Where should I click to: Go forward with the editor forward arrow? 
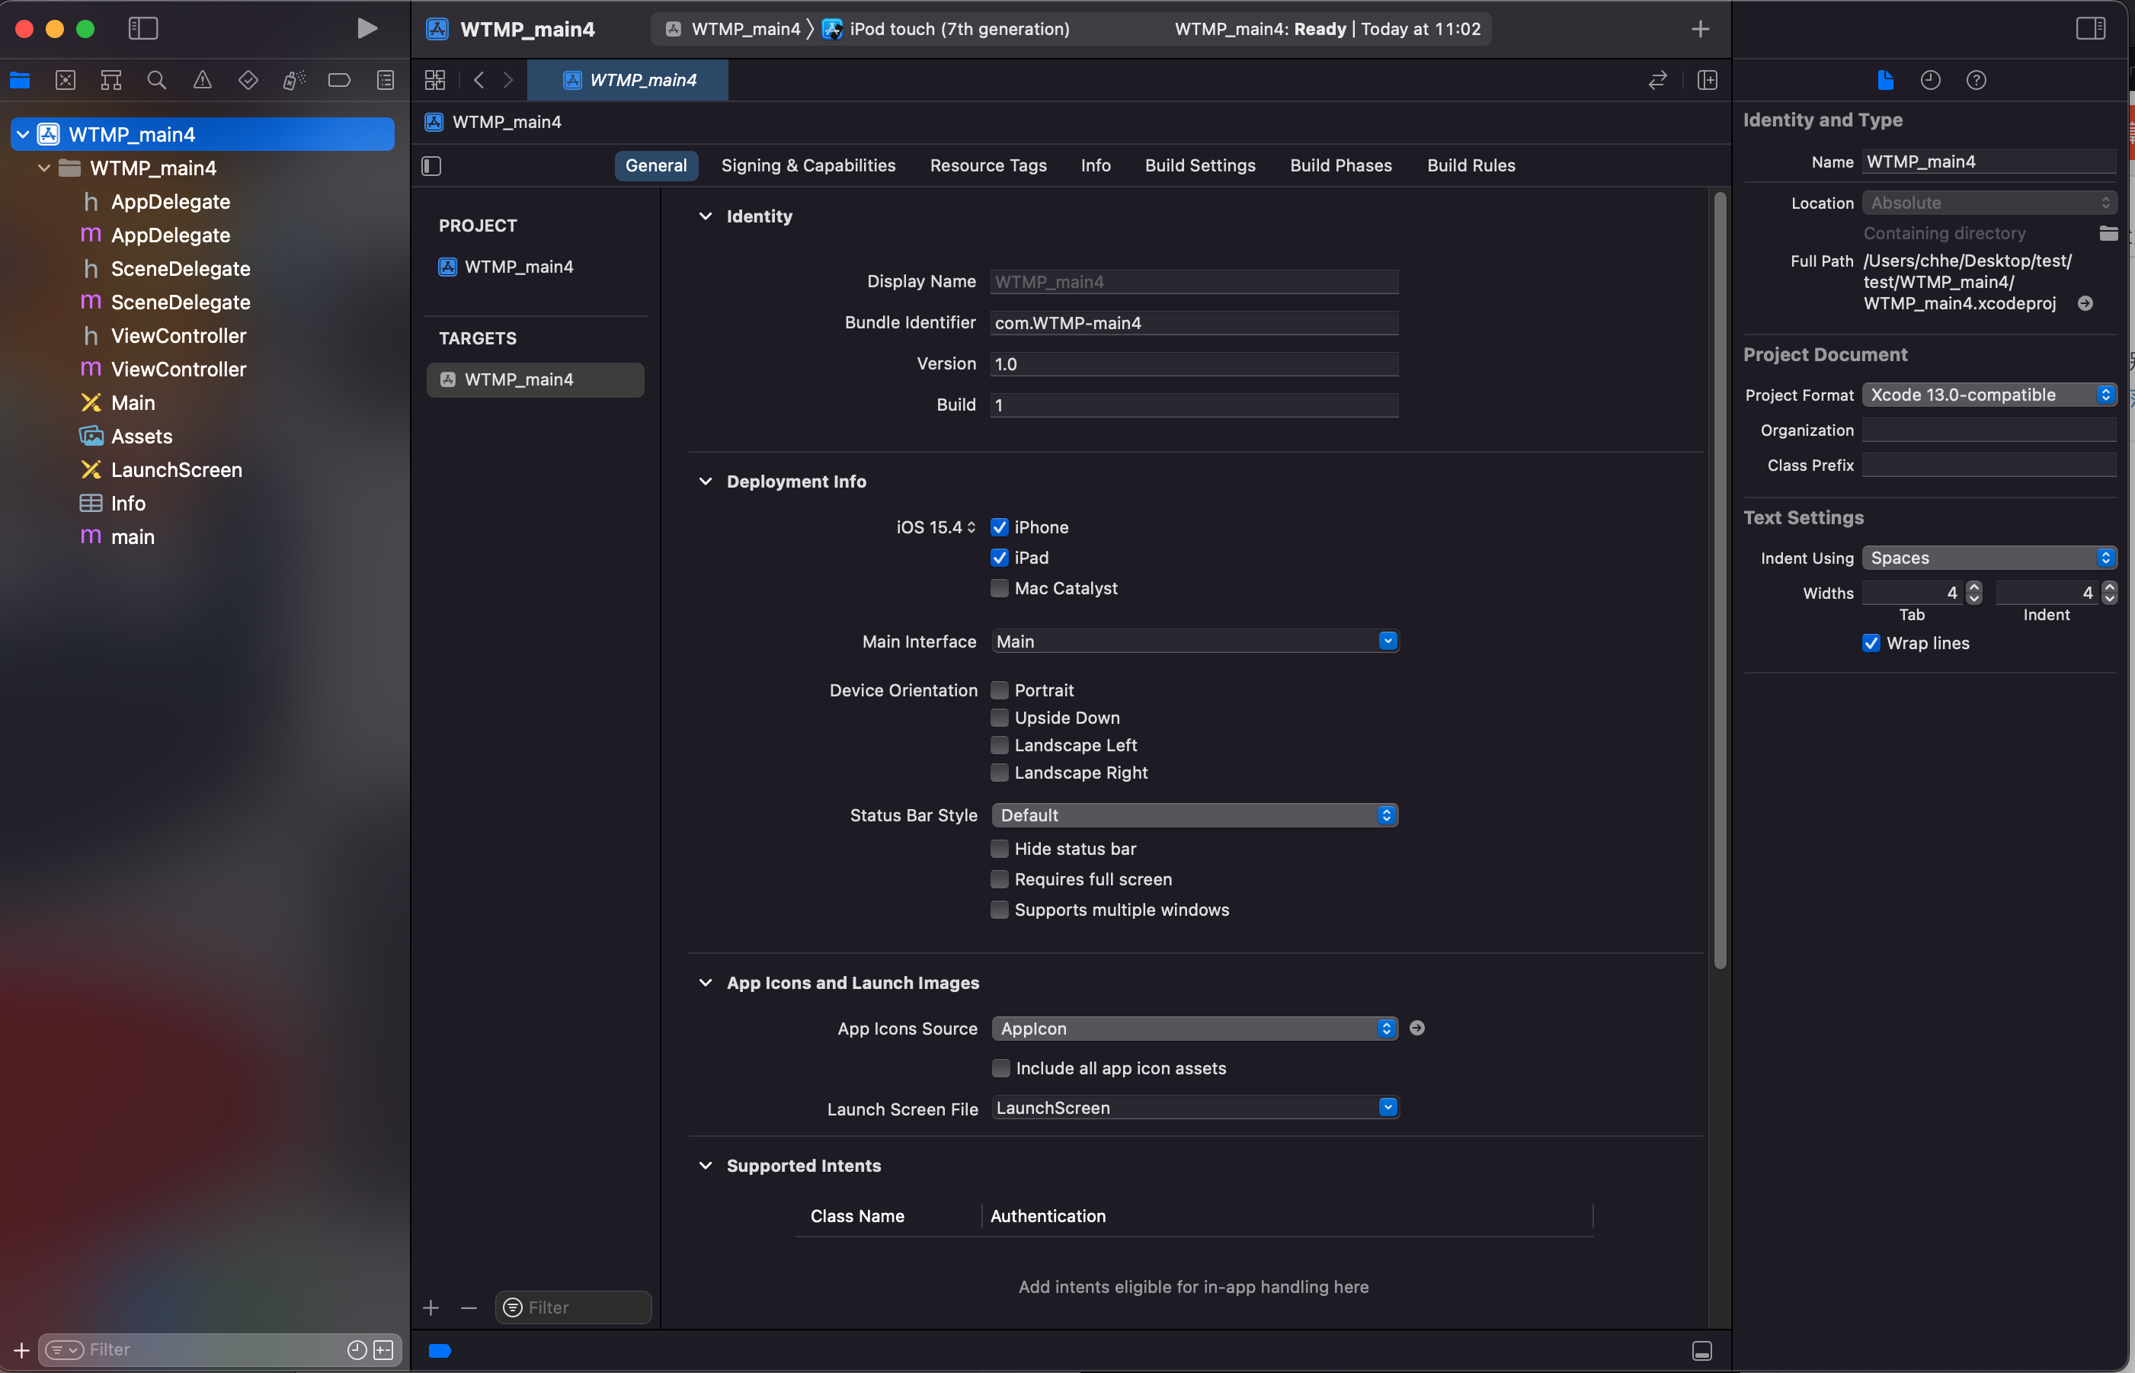coord(508,80)
